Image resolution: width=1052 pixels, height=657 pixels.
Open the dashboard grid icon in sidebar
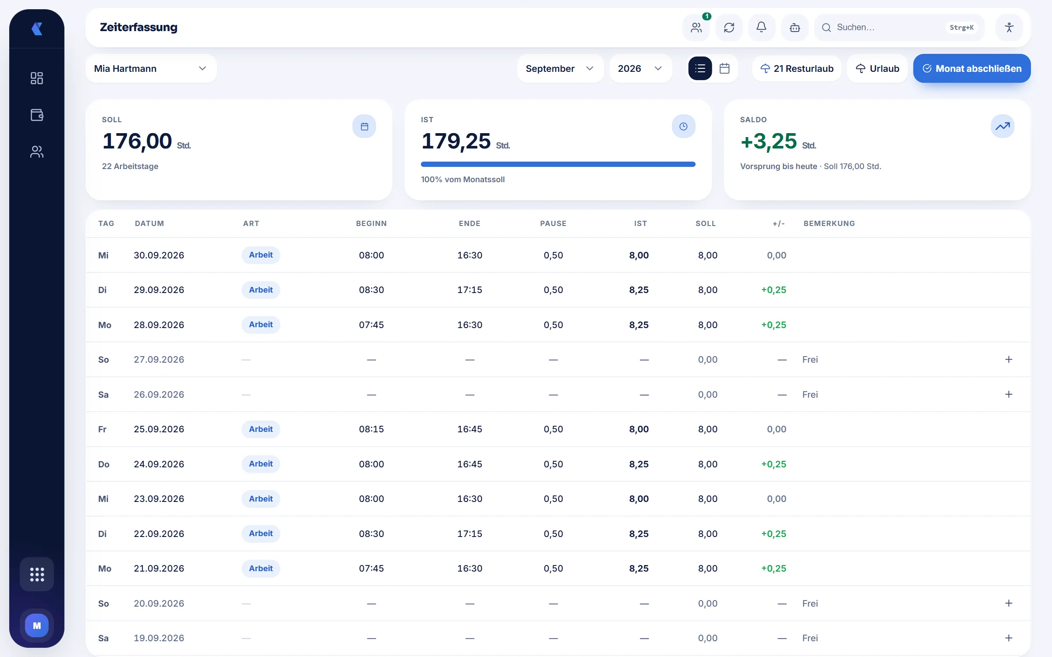tap(37, 78)
